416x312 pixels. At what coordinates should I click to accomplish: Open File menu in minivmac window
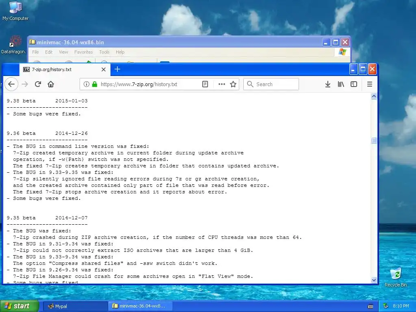point(35,52)
